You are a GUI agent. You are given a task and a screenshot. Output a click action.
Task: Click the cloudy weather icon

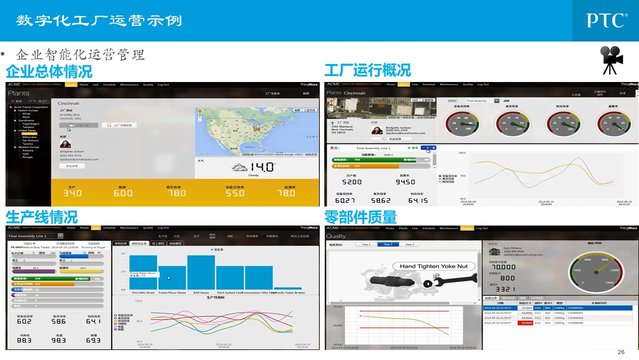point(241,167)
